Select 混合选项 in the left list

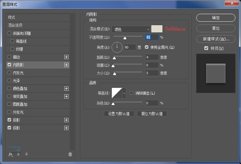[15, 25]
